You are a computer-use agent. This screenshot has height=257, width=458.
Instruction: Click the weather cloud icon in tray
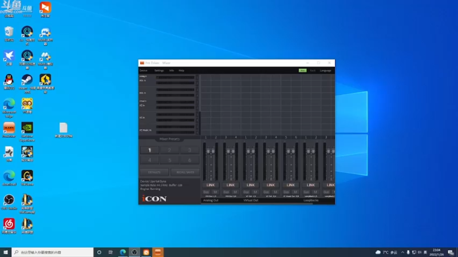click(x=378, y=252)
